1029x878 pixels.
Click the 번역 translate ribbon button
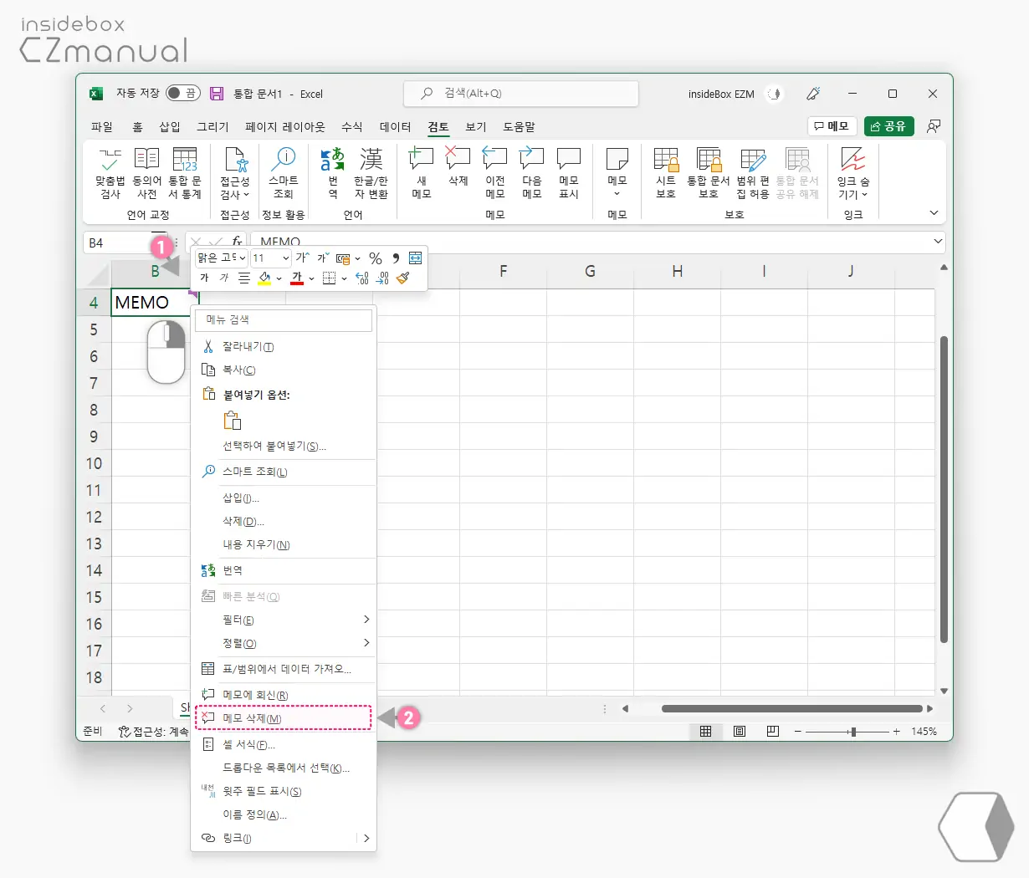click(333, 174)
